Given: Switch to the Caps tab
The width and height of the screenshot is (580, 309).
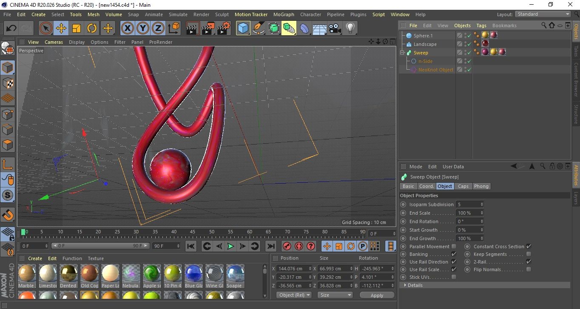Looking at the screenshot, I should (x=463, y=186).
